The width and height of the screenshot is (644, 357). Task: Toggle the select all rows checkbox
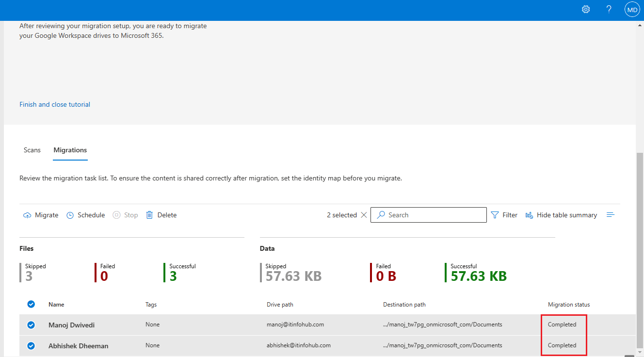[x=31, y=304]
